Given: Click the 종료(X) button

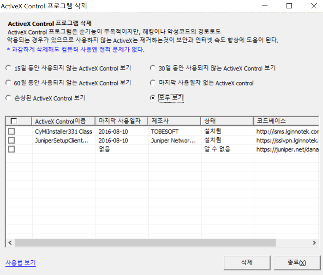Looking at the screenshot, I should 297,263.
